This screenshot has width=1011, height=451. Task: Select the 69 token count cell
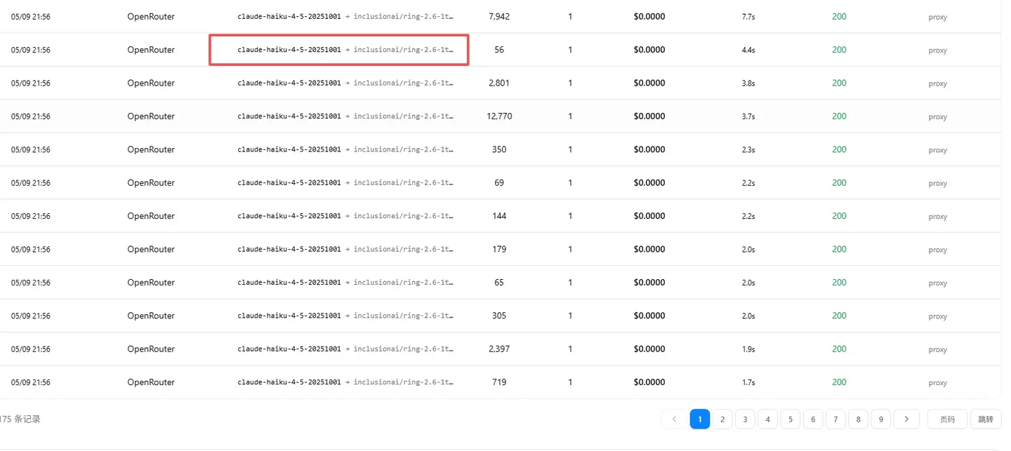click(x=499, y=183)
